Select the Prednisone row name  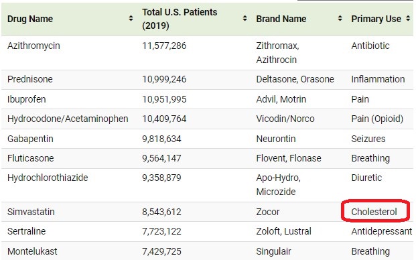pos(30,79)
